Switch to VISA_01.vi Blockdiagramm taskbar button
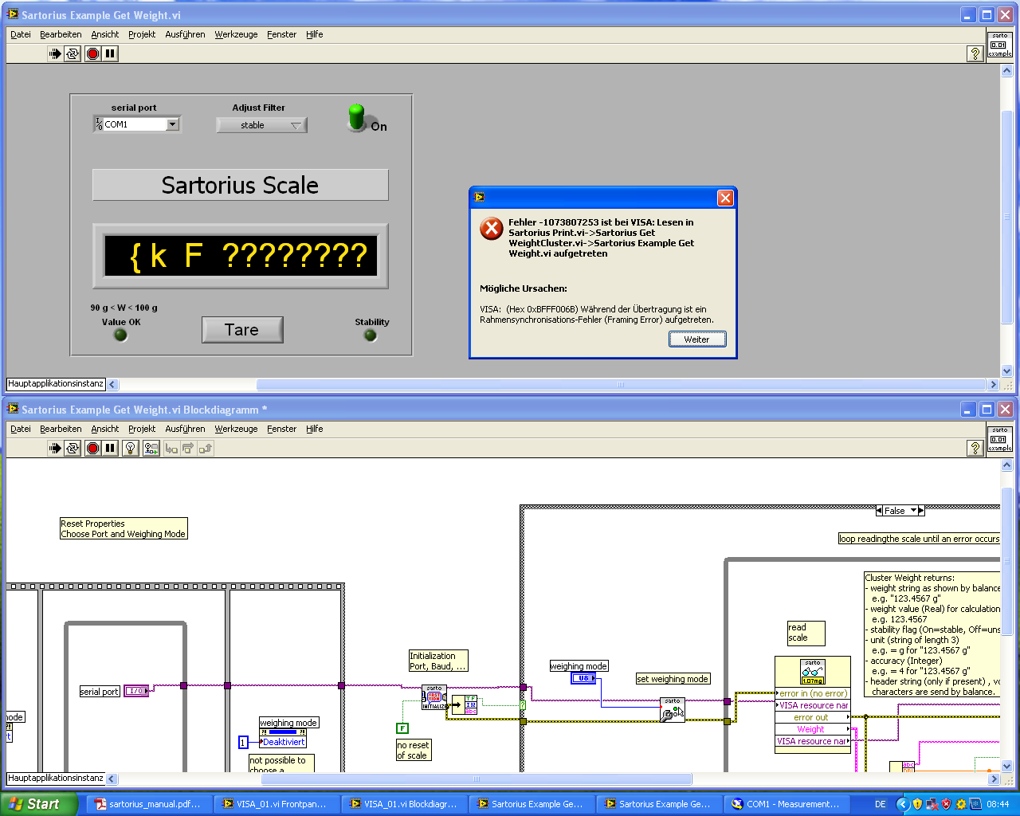1020x816 pixels. (404, 804)
